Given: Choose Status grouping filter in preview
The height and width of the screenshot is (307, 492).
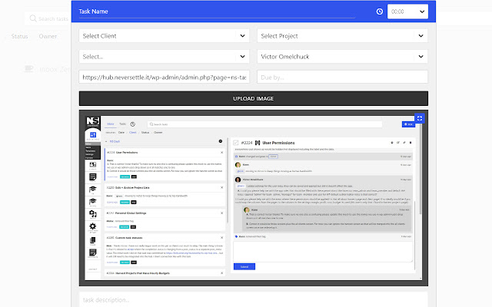Looking at the screenshot, I should tap(145, 133).
